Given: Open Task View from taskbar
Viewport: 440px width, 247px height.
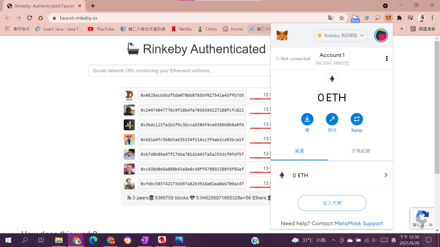Looking at the screenshot, I should coord(41,240).
